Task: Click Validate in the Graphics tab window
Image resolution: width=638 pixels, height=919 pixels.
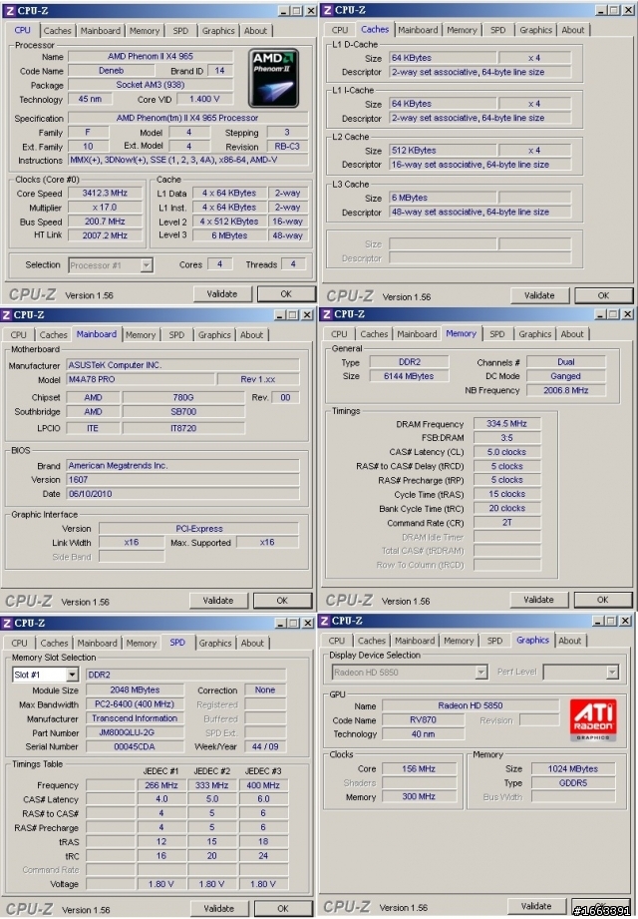Action: click(x=536, y=906)
